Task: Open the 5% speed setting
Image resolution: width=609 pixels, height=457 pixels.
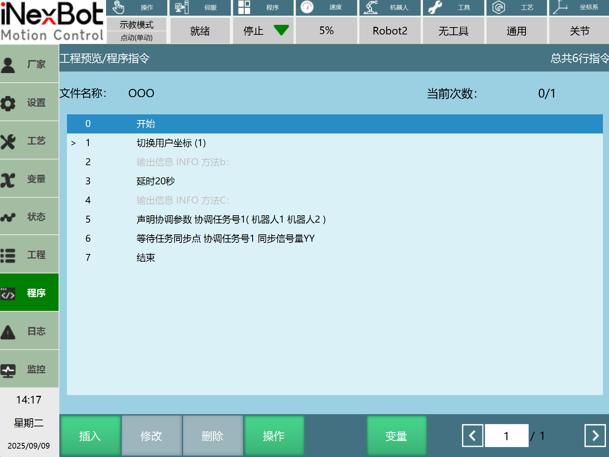Action: (326, 31)
